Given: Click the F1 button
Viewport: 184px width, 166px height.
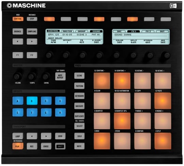Looking at the screenshot, I should click(18, 55).
